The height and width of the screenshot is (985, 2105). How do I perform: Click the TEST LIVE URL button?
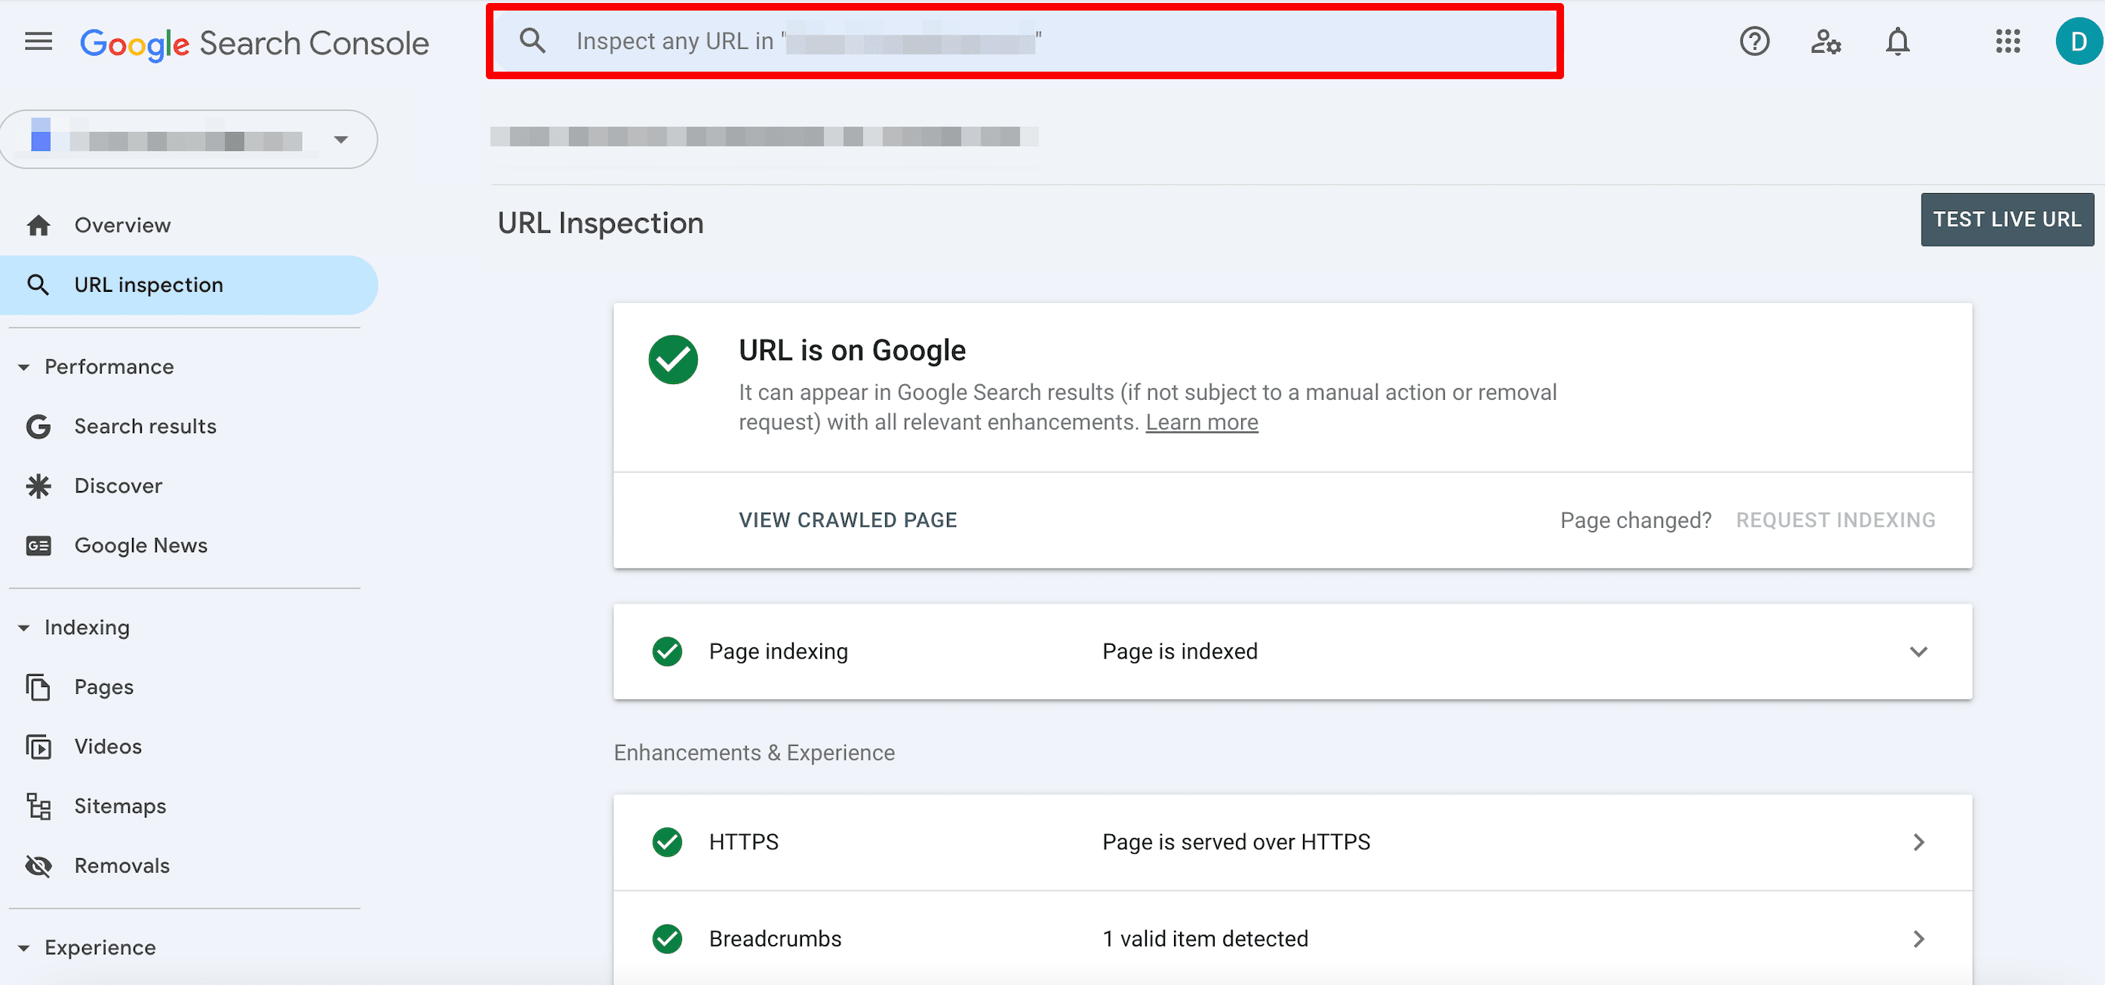2007,219
